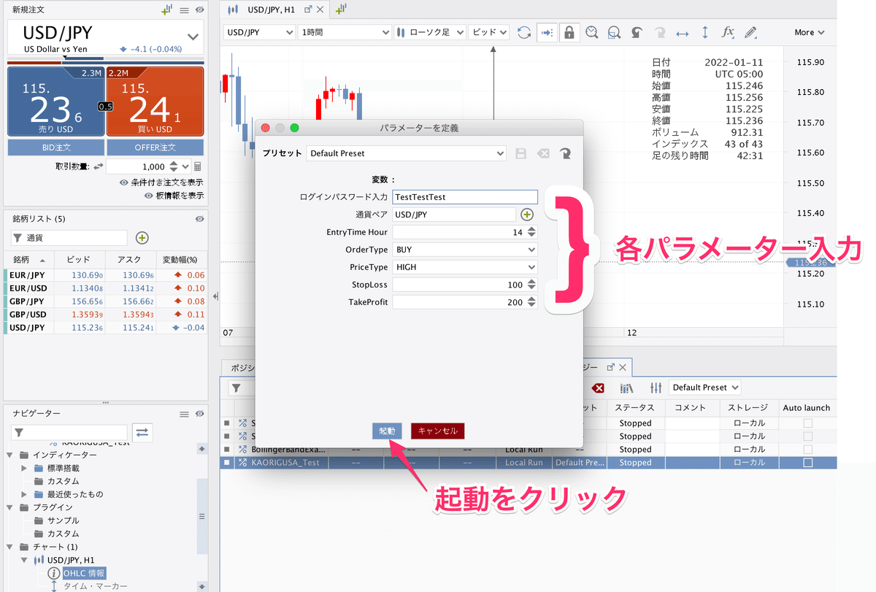876x592 pixels.
Task: Open the ナビゲーター panel hamburger menu
Action: click(185, 414)
